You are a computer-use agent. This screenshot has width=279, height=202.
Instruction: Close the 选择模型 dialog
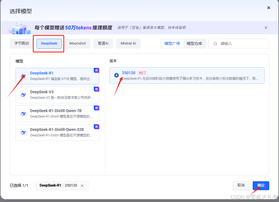[269, 8]
